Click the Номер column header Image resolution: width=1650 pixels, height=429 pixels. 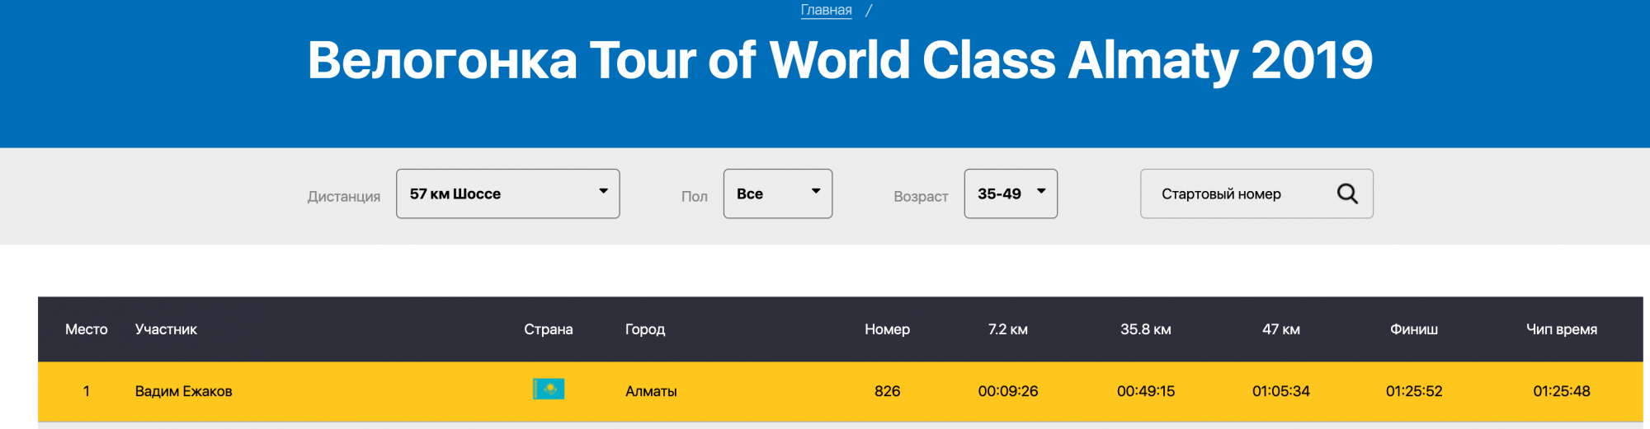887,329
